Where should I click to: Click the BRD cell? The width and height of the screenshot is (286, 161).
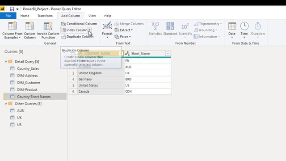[147, 79]
